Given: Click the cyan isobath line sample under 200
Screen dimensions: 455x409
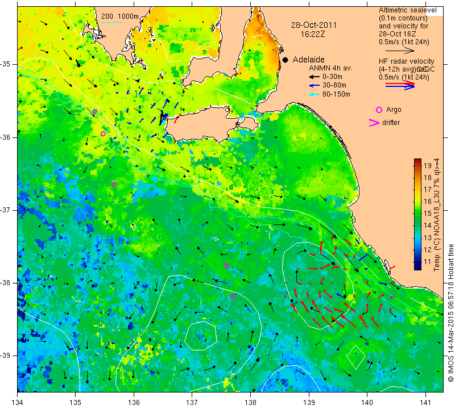Looking at the screenshot, I should (x=112, y=22).
